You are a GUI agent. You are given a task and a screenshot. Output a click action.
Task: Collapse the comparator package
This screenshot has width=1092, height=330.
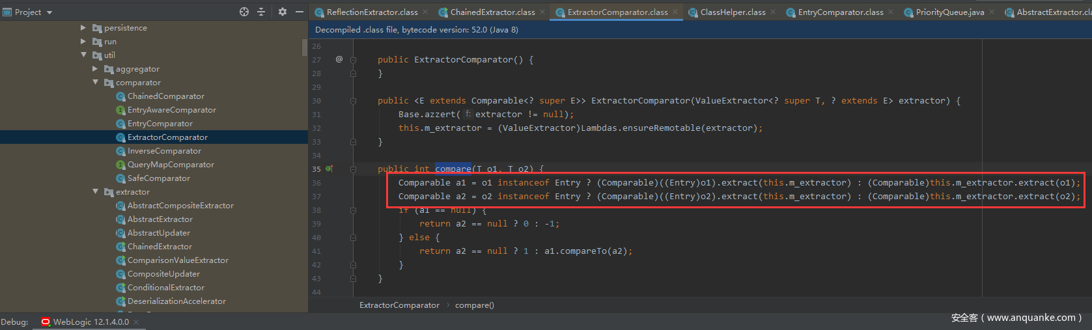tap(95, 83)
